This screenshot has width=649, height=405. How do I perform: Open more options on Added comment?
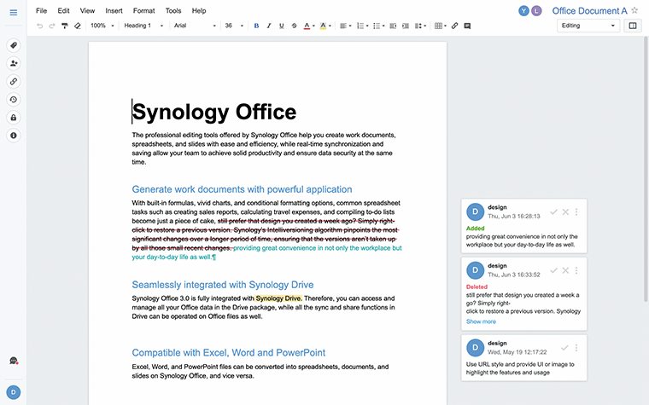point(576,212)
